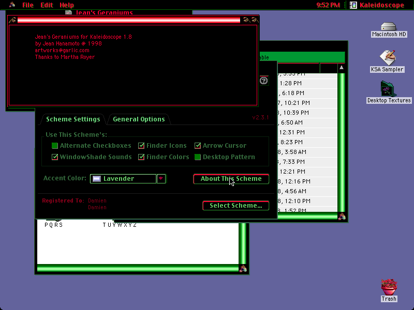This screenshot has height=310, width=414.
Task: Click the Accent Color dropdown arrow with heart
Action: (161, 178)
